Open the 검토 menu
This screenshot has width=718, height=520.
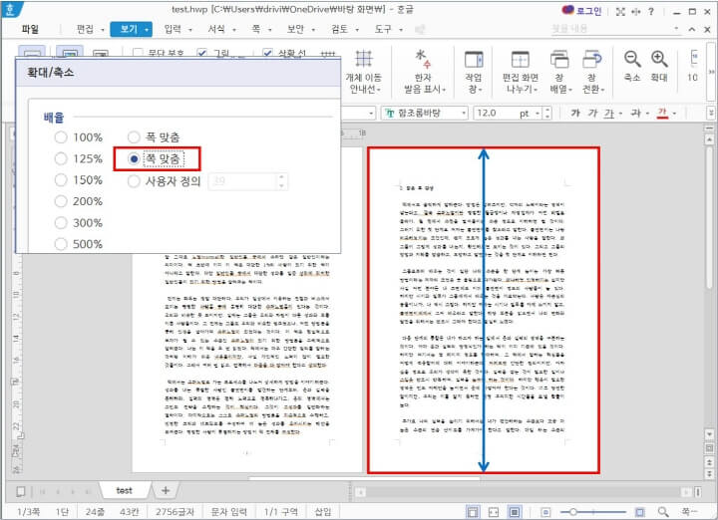[x=340, y=29]
